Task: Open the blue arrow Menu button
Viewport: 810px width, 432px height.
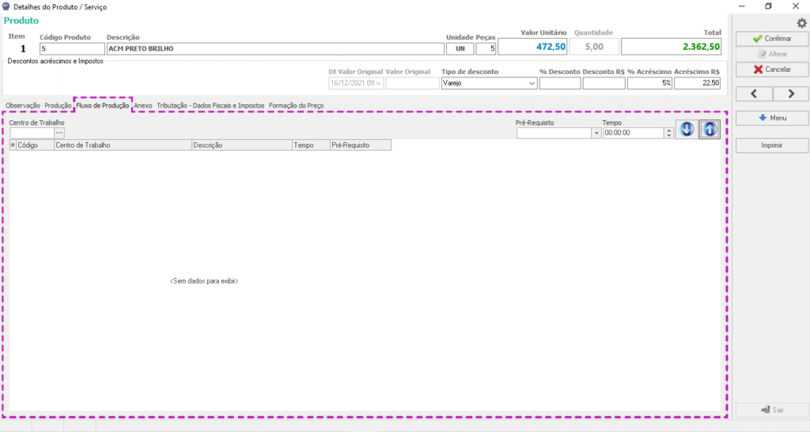Action: (771, 118)
